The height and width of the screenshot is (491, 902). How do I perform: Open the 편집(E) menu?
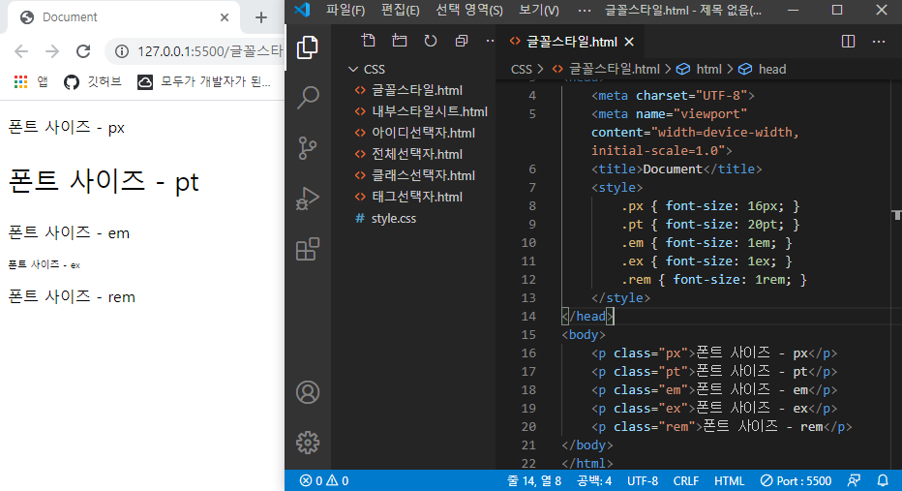click(400, 10)
